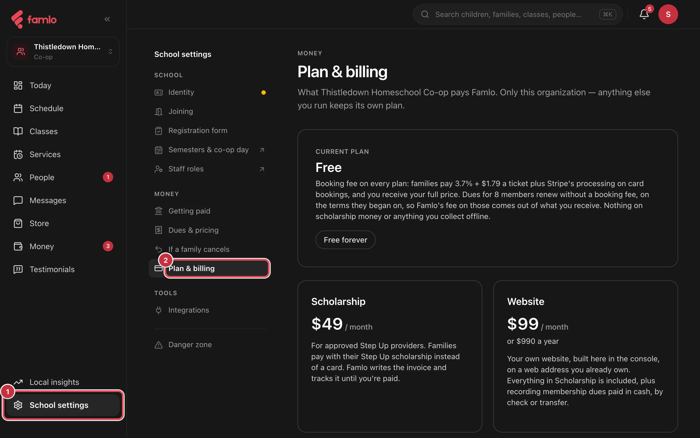Open Joining settings

pos(210,111)
